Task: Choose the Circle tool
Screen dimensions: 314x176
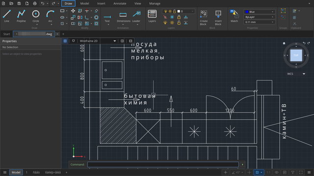Action: tap(36, 16)
